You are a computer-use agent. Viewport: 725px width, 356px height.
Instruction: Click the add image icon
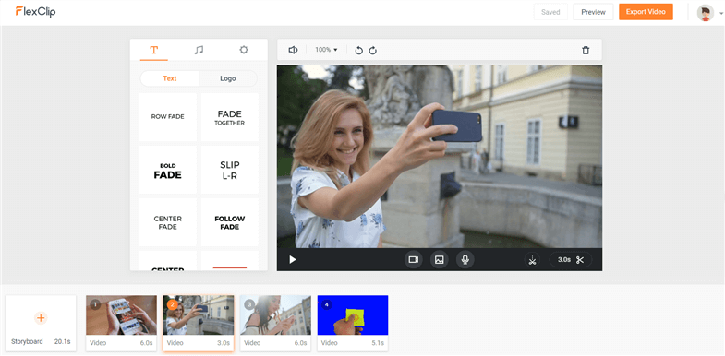(x=440, y=260)
